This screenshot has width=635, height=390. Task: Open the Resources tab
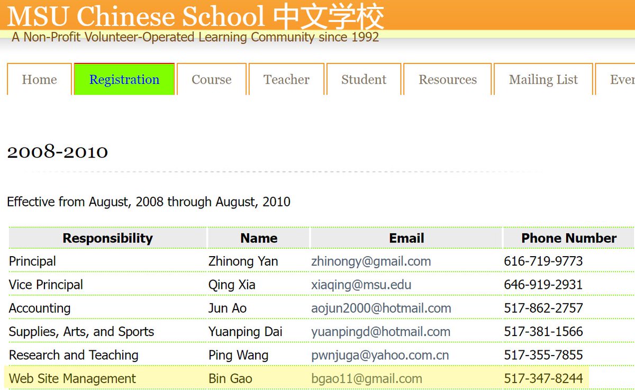[x=448, y=79]
